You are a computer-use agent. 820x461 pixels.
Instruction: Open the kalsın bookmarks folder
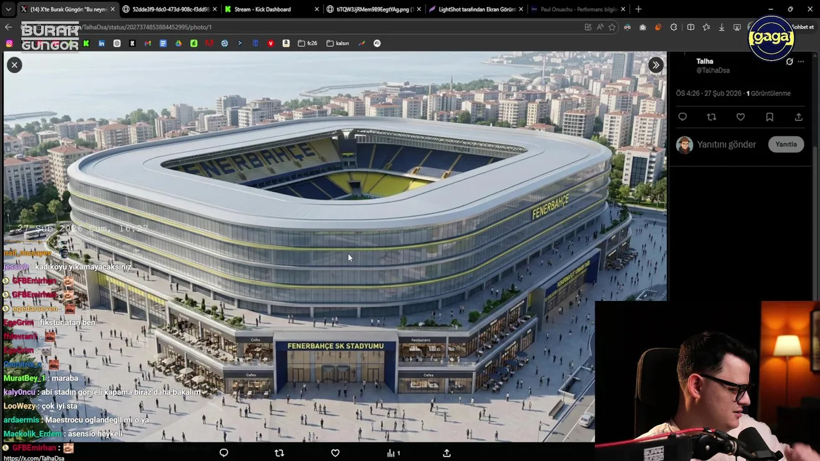(x=338, y=44)
